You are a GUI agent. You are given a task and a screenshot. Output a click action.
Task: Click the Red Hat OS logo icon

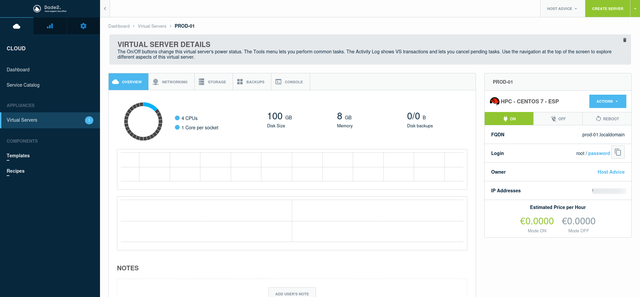[495, 101]
